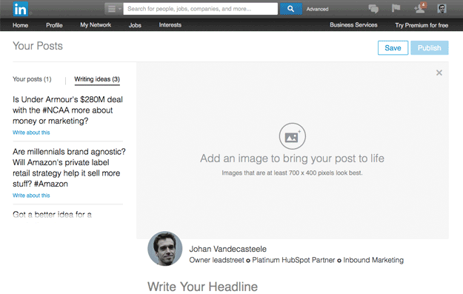Image resolution: width=463 pixels, height=294 pixels.
Task: Open Advanced search
Action: pos(317,9)
